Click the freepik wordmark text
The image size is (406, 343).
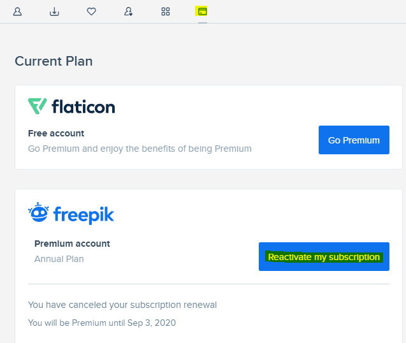(84, 214)
